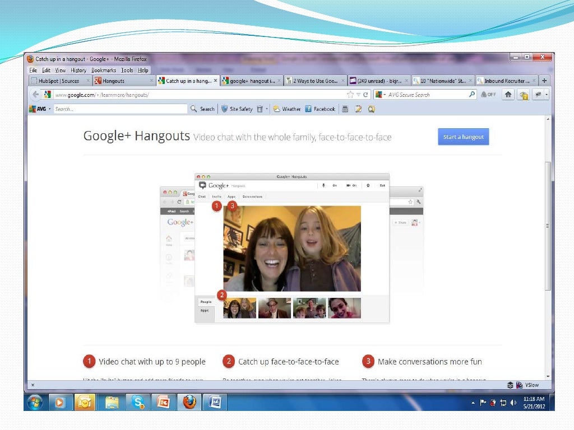Open the Help menu
Screen dimensions: 574x430
(x=143, y=70)
